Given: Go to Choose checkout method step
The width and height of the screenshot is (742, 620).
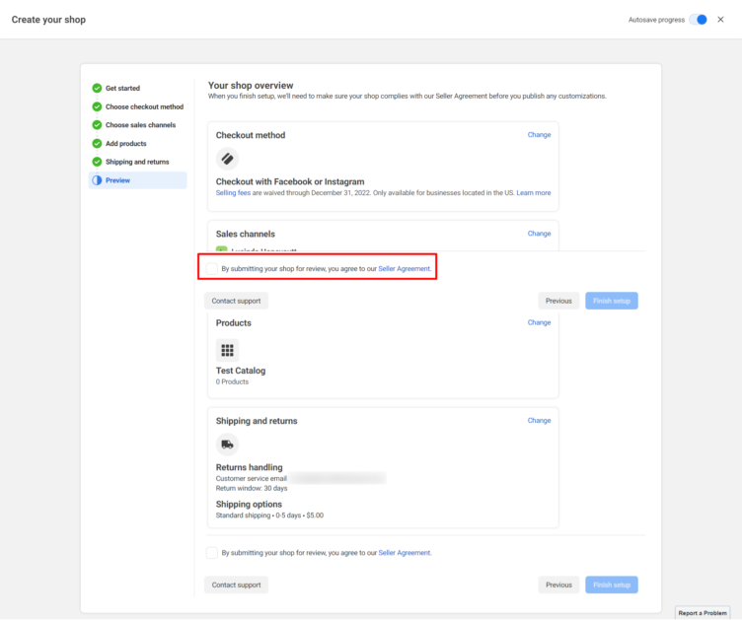Looking at the screenshot, I should [144, 106].
